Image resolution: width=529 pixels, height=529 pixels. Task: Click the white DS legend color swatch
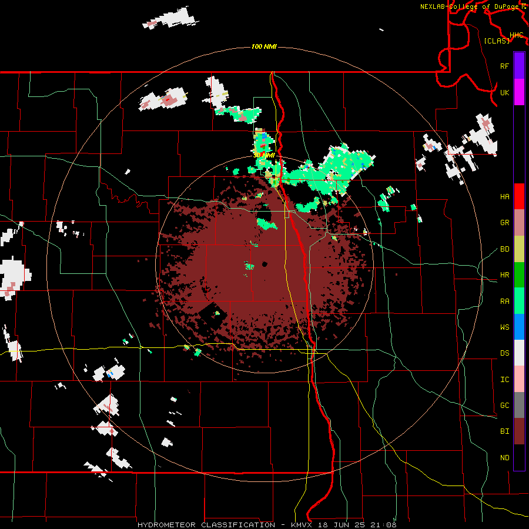coord(519,353)
